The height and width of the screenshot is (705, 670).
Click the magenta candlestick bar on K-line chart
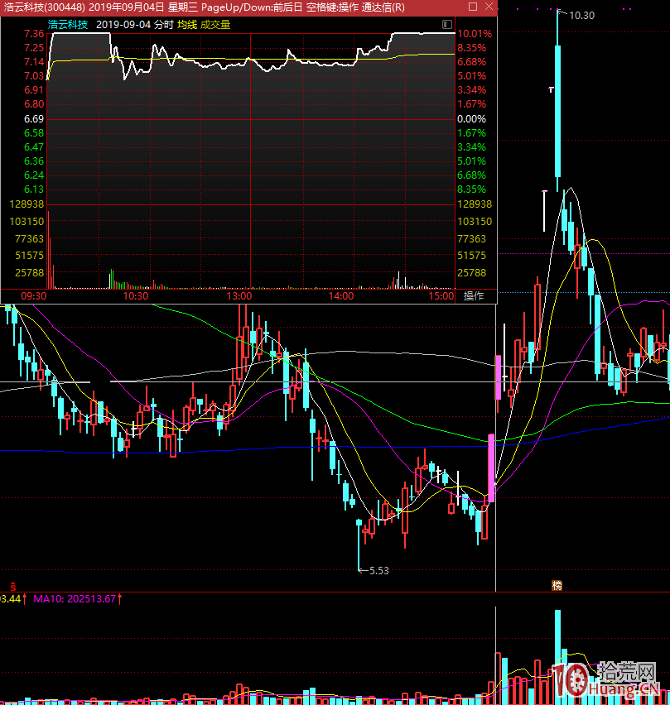point(491,468)
